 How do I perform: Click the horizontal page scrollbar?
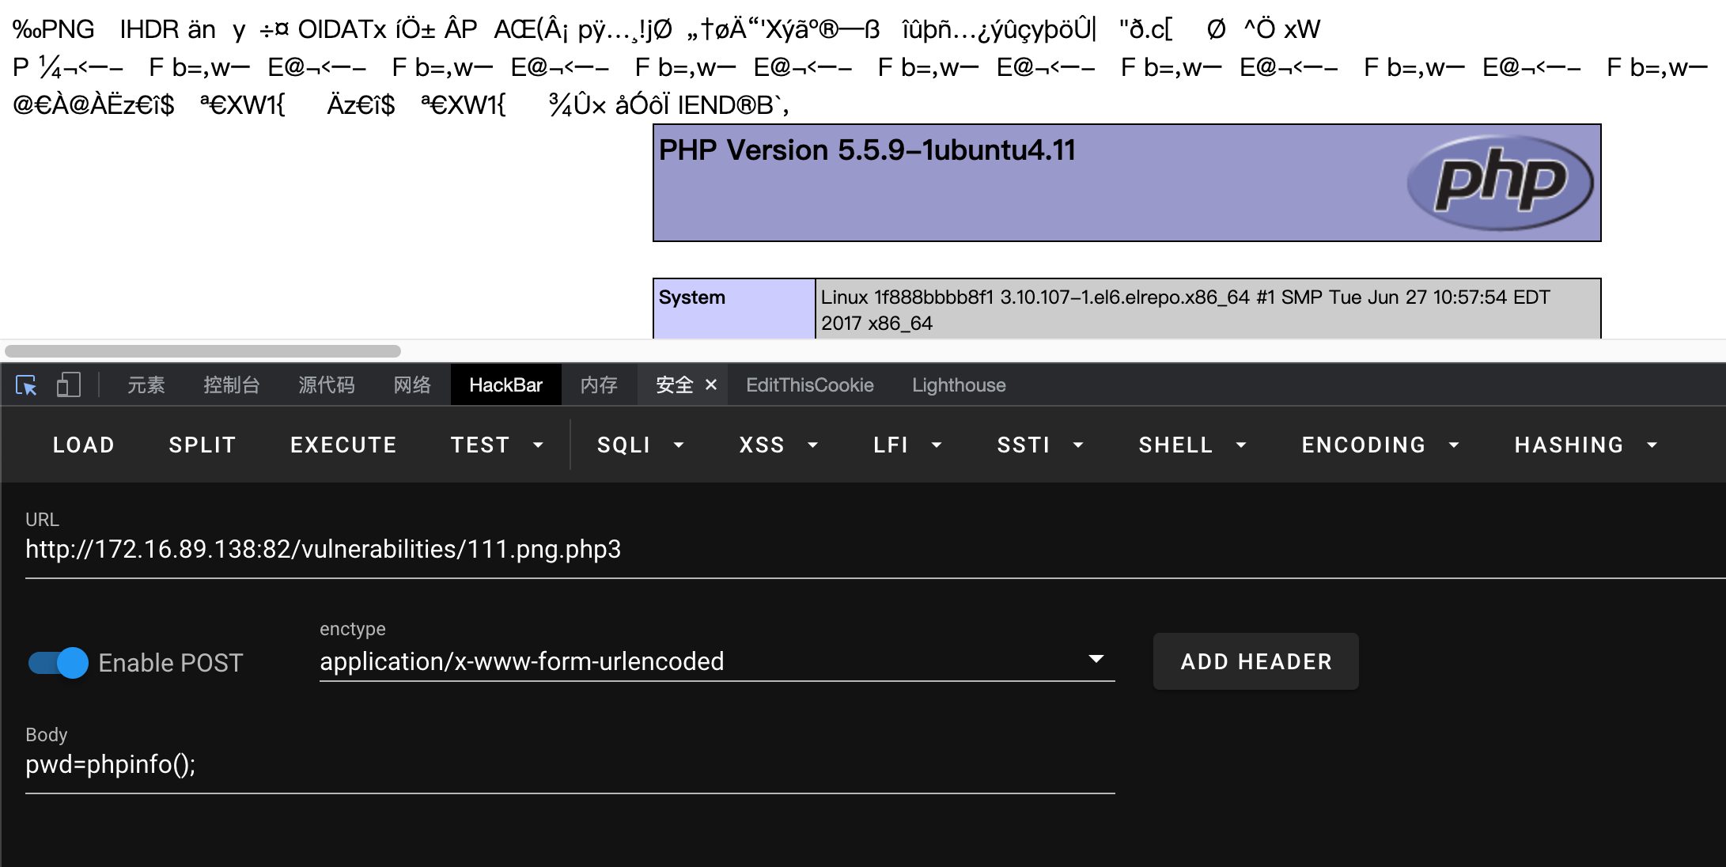203,350
